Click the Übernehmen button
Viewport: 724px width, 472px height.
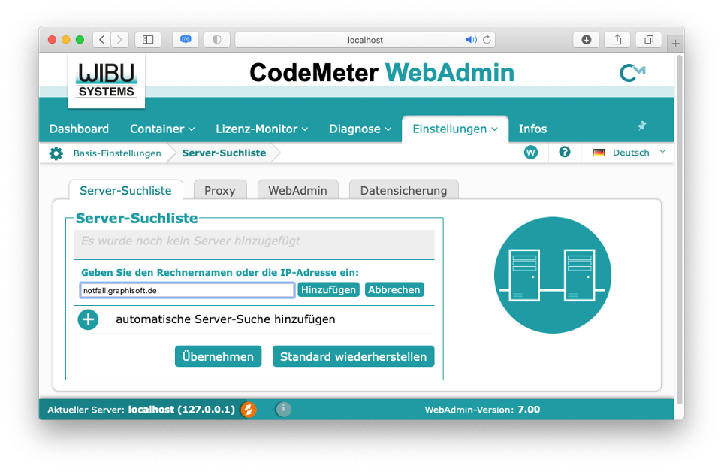[218, 356]
